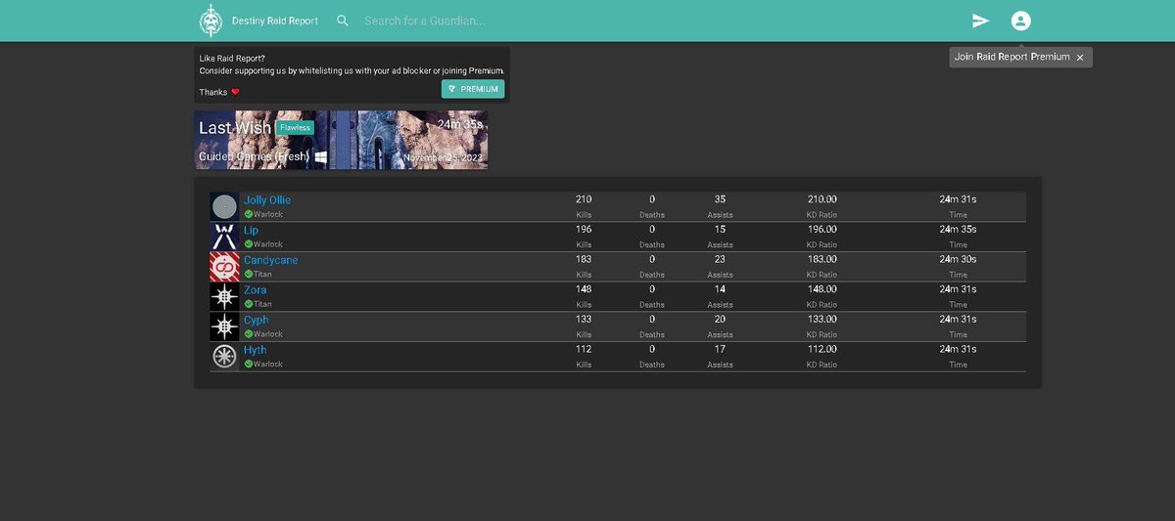Screen dimensions: 1175x521
Task: Click the Windows platform icon on banner
Action: pyautogui.click(x=321, y=156)
